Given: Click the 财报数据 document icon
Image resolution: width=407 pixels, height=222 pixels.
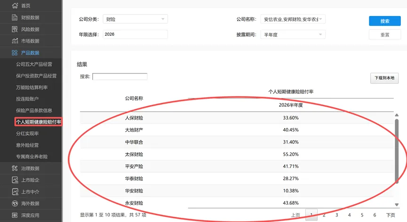Looking at the screenshot, I should click(15, 17).
